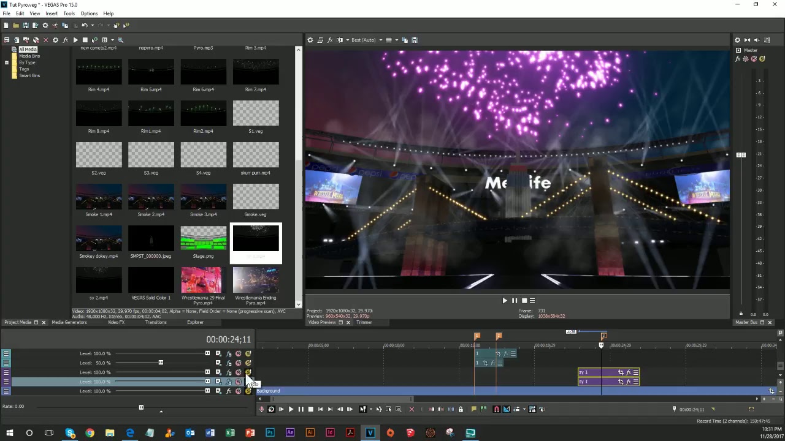Click the Search media magnifier icon
Viewport: 785px width, 441px height.
pos(120,40)
